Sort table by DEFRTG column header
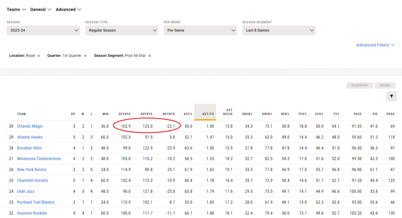 coord(147,114)
